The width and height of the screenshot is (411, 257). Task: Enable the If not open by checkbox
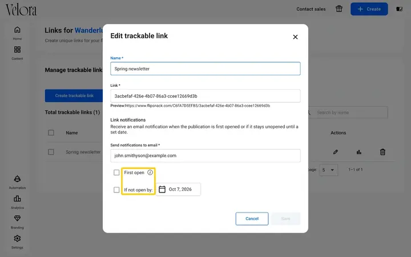click(x=116, y=190)
